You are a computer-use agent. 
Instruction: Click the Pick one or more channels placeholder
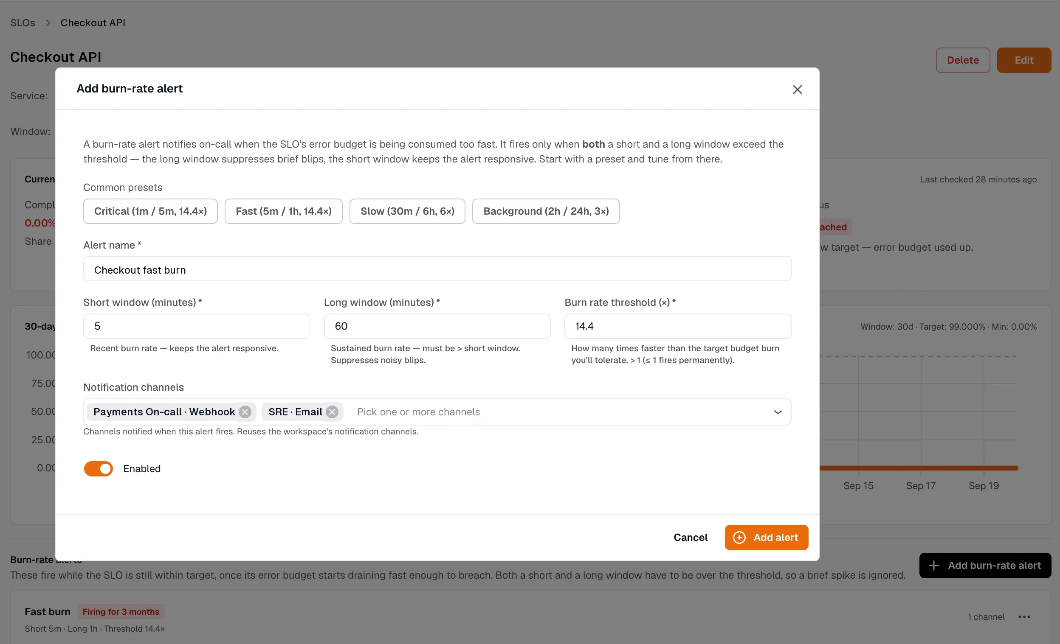(x=419, y=412)
